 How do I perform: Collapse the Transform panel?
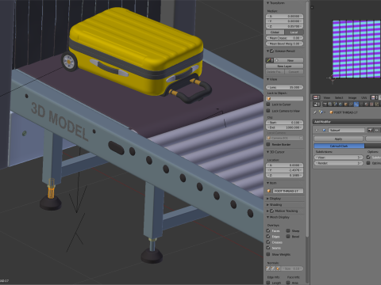[267, 3]
